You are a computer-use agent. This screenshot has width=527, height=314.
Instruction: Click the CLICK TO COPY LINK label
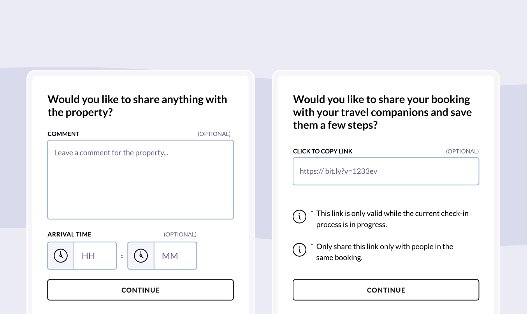pyautogui.click(x=323, y=151)
